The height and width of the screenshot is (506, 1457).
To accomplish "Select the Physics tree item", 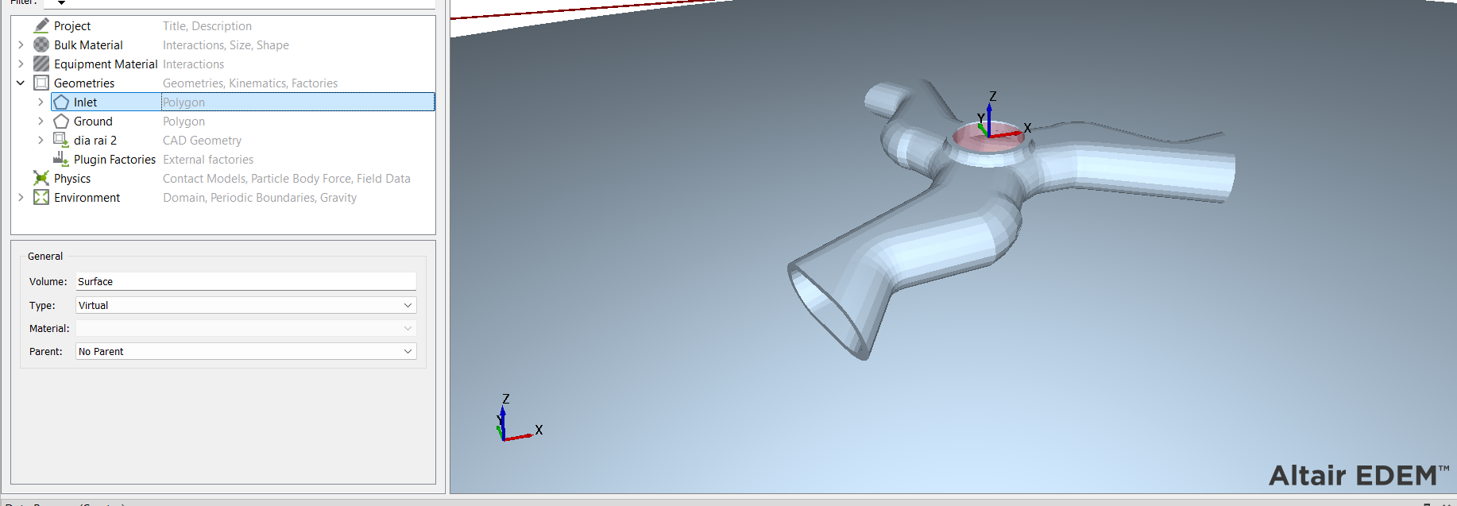I will 72,178.
